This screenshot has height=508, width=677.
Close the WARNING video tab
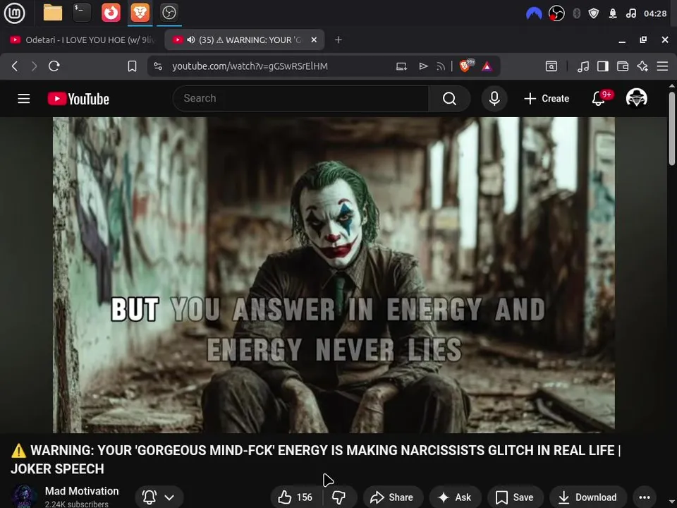tap(314, 40)
